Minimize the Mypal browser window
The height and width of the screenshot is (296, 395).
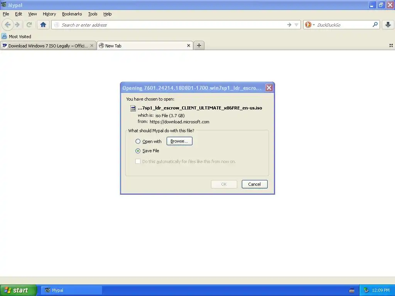(372, 5)
